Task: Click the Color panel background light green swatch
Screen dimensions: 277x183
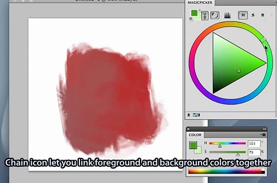Action: tap(199, 150)
